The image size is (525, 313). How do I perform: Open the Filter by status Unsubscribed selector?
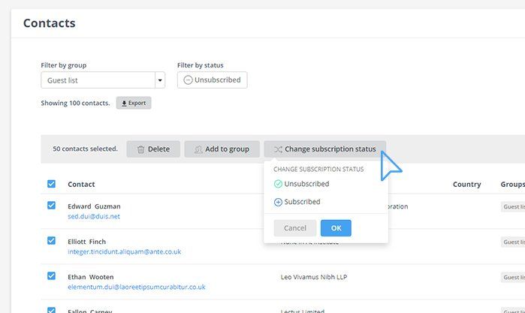pyautogui.click(x=213, y=80)
